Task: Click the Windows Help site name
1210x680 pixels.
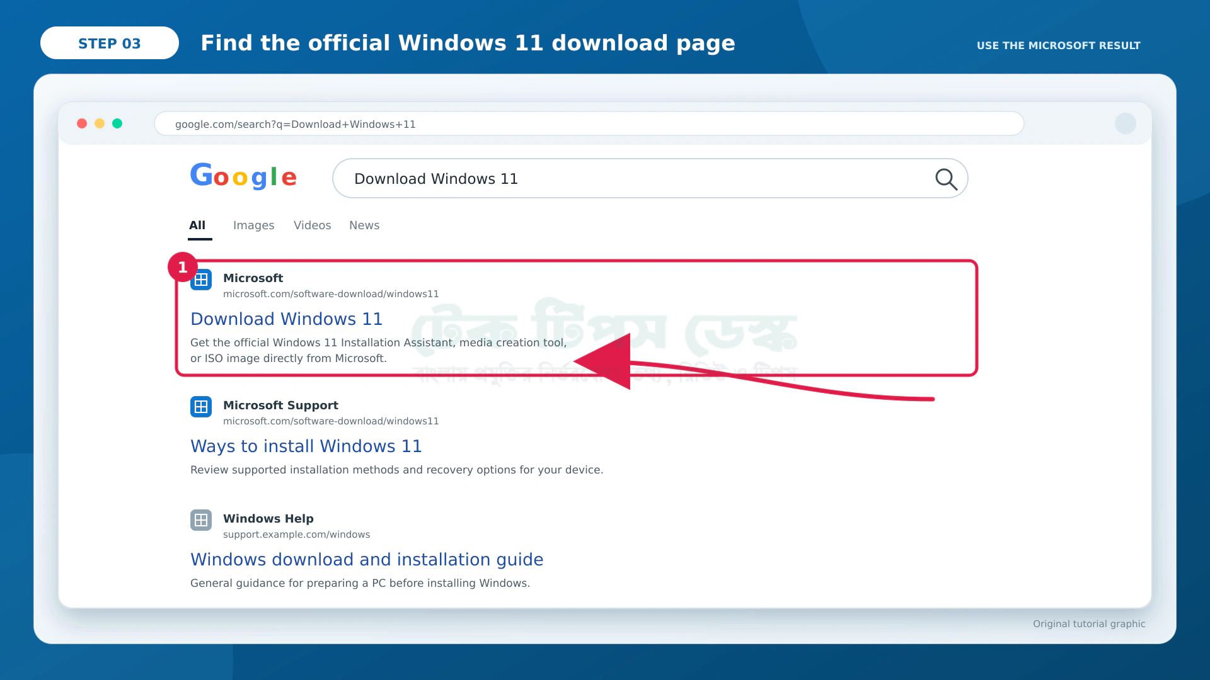Action: pos(268,519)
